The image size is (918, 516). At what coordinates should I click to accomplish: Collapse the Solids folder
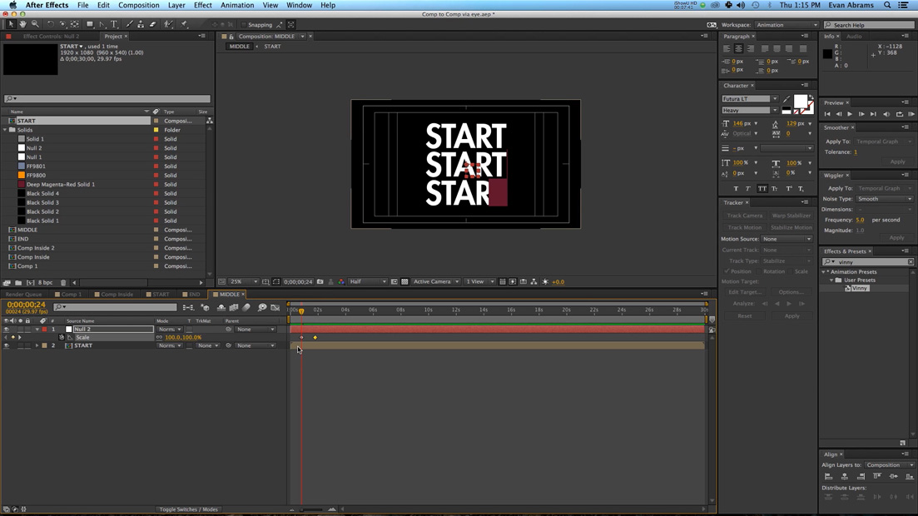point(5,130)
